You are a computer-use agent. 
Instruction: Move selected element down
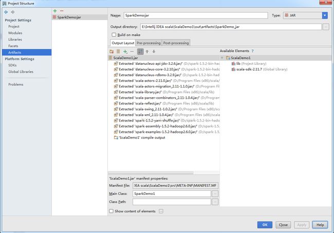point(154,51)
